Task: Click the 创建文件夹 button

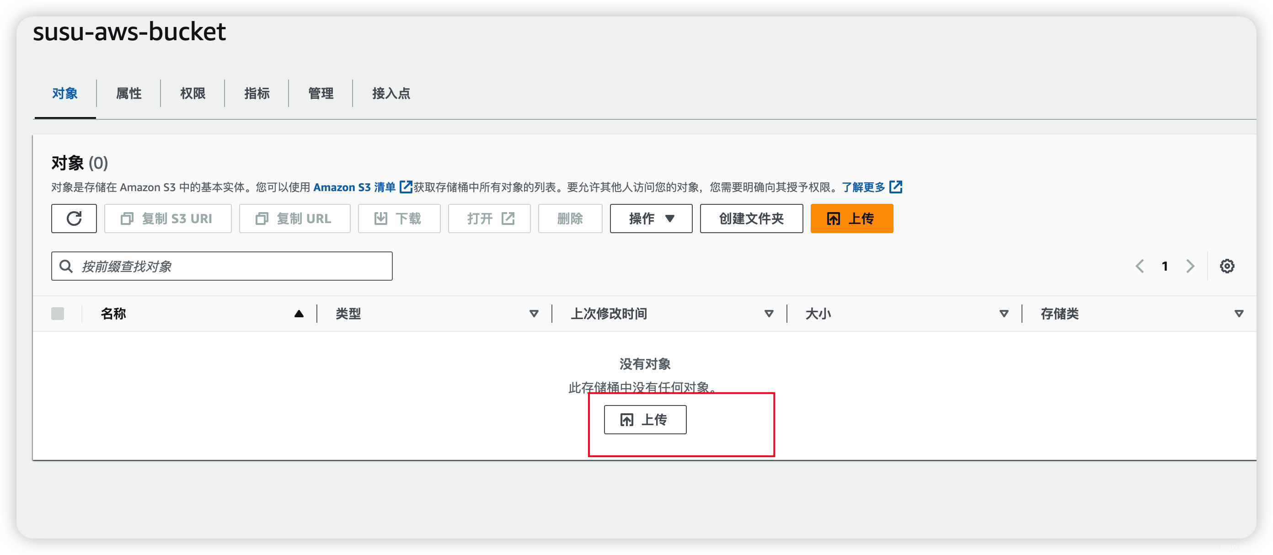Action: coord(751,219)
